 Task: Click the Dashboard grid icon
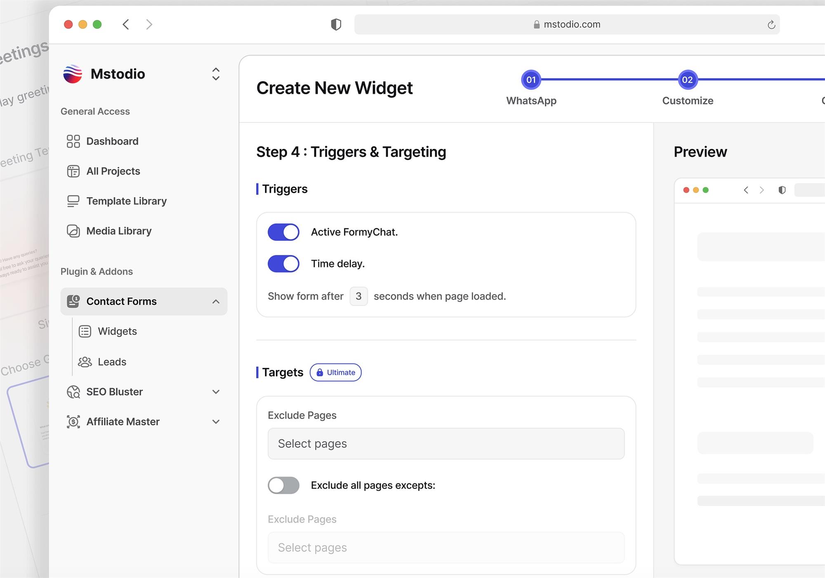[x=73, y=141]
